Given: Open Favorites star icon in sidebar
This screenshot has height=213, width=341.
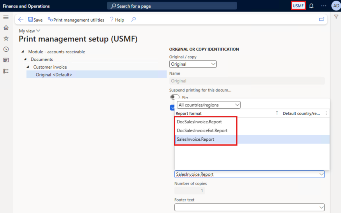Looking at the screenshot, I should pos(6,39).
